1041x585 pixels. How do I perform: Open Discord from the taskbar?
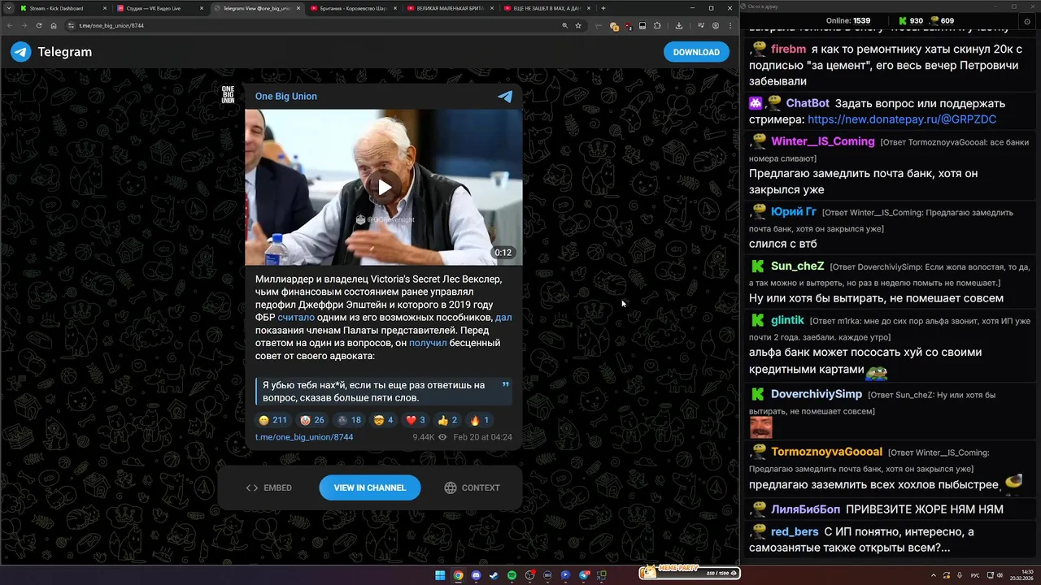476,575
